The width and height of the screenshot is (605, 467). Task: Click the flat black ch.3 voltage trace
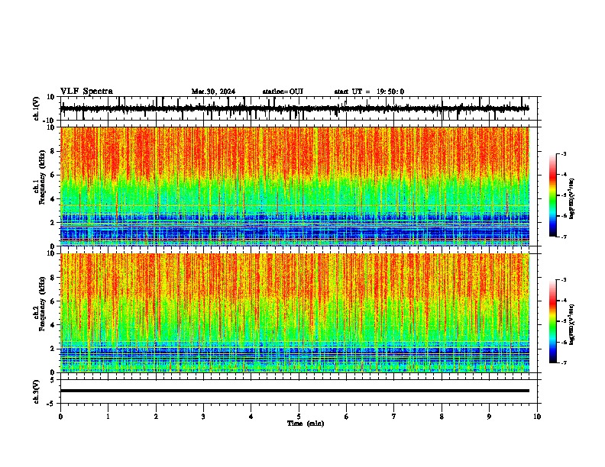click(x=295, y=391)
